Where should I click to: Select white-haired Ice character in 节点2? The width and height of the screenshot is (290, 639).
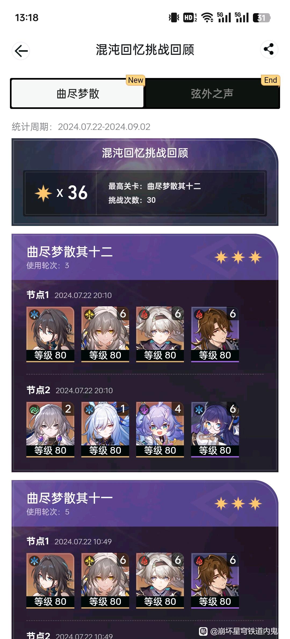pos(105,429)
